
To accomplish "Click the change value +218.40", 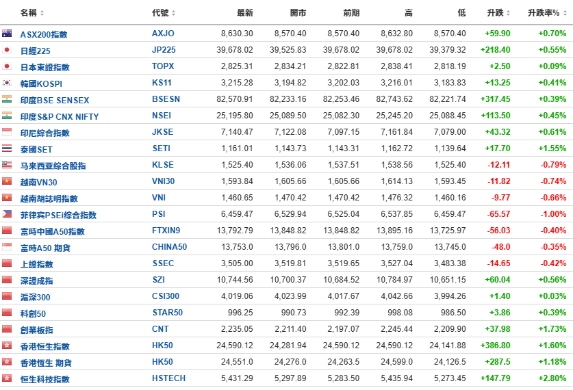I will [x=495, y=50].
